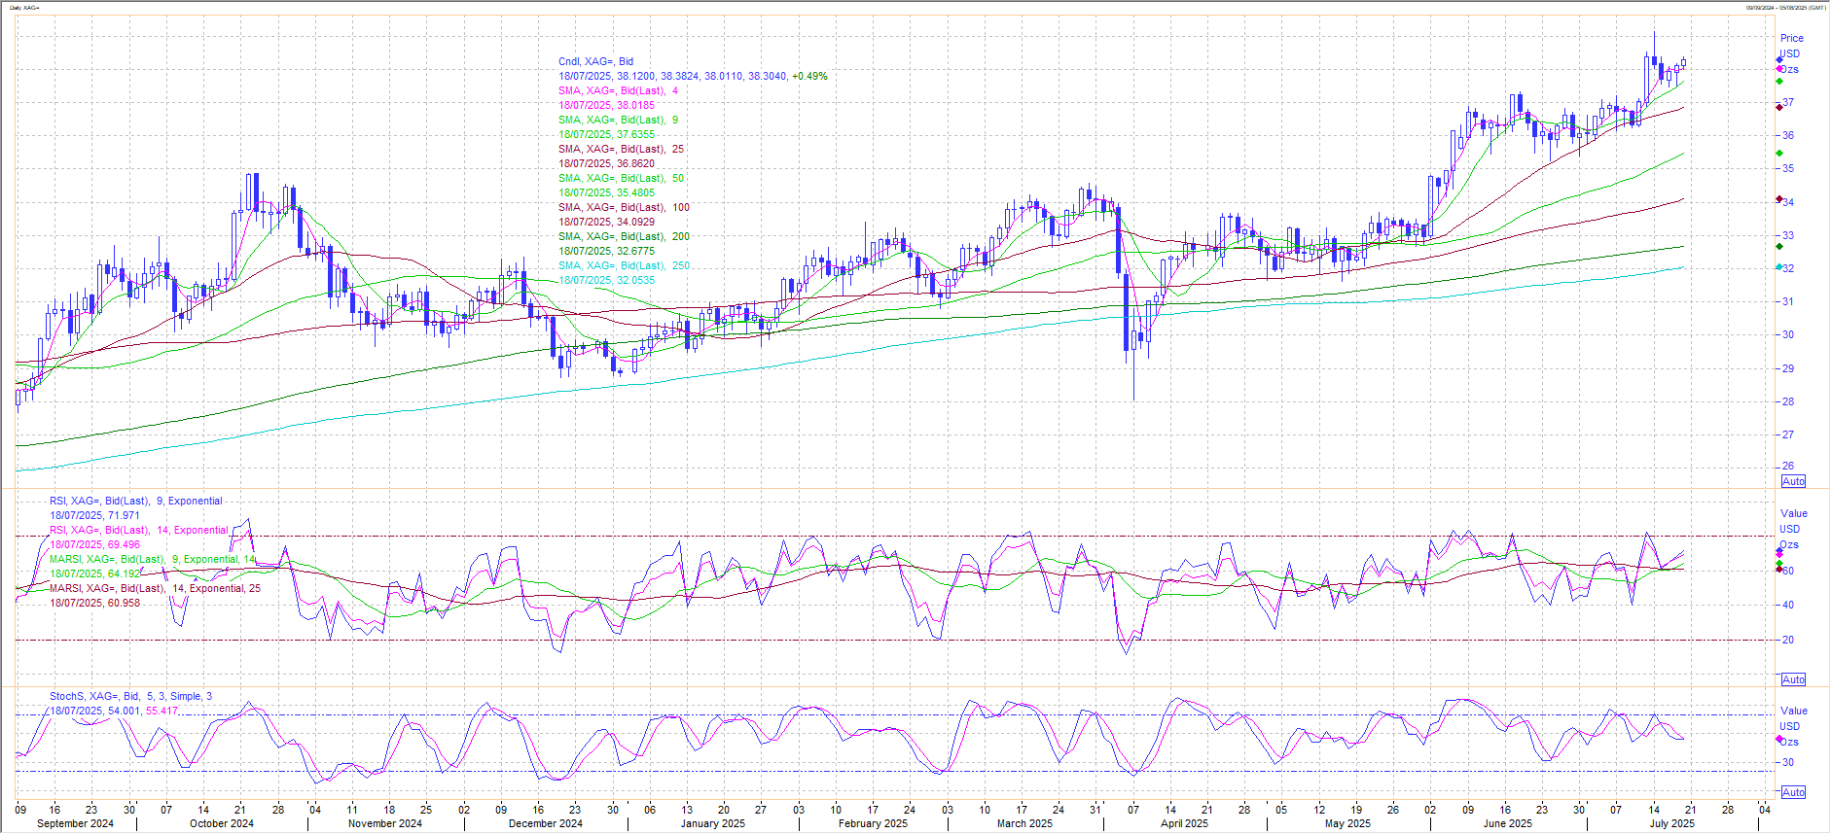Click the 60 level on the RSI axis
Viewport: 1831px width, 834px height.
point(1788,571)
